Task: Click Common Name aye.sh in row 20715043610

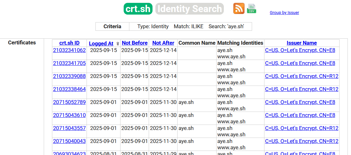Action: click(x=186, y=115)
